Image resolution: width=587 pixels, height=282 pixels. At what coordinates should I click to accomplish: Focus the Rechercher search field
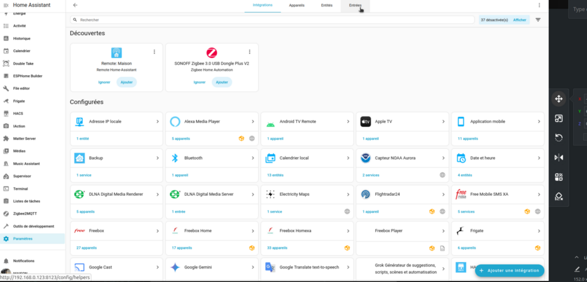[272, 20]
